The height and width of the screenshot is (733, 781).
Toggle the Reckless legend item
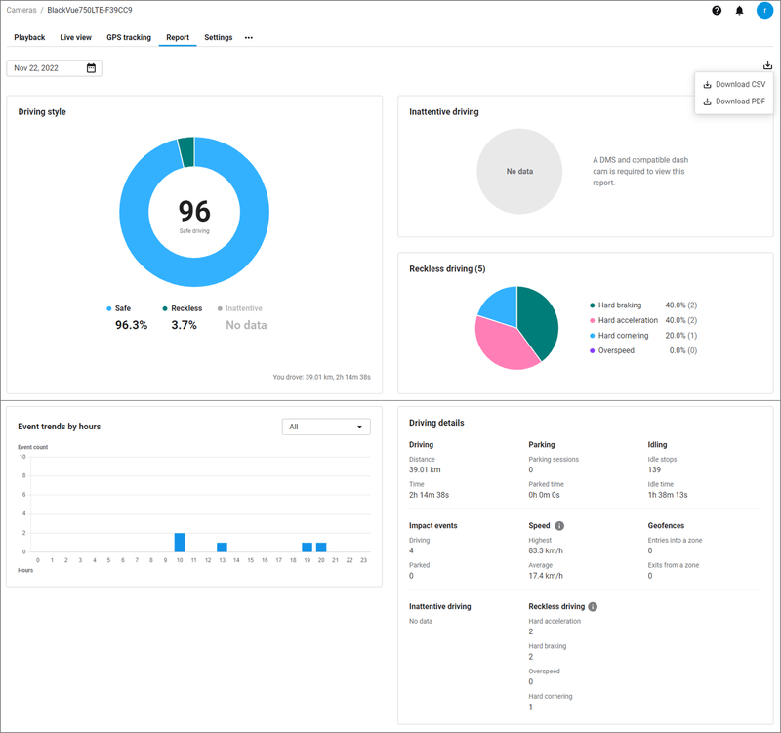(x=182, y=308)
